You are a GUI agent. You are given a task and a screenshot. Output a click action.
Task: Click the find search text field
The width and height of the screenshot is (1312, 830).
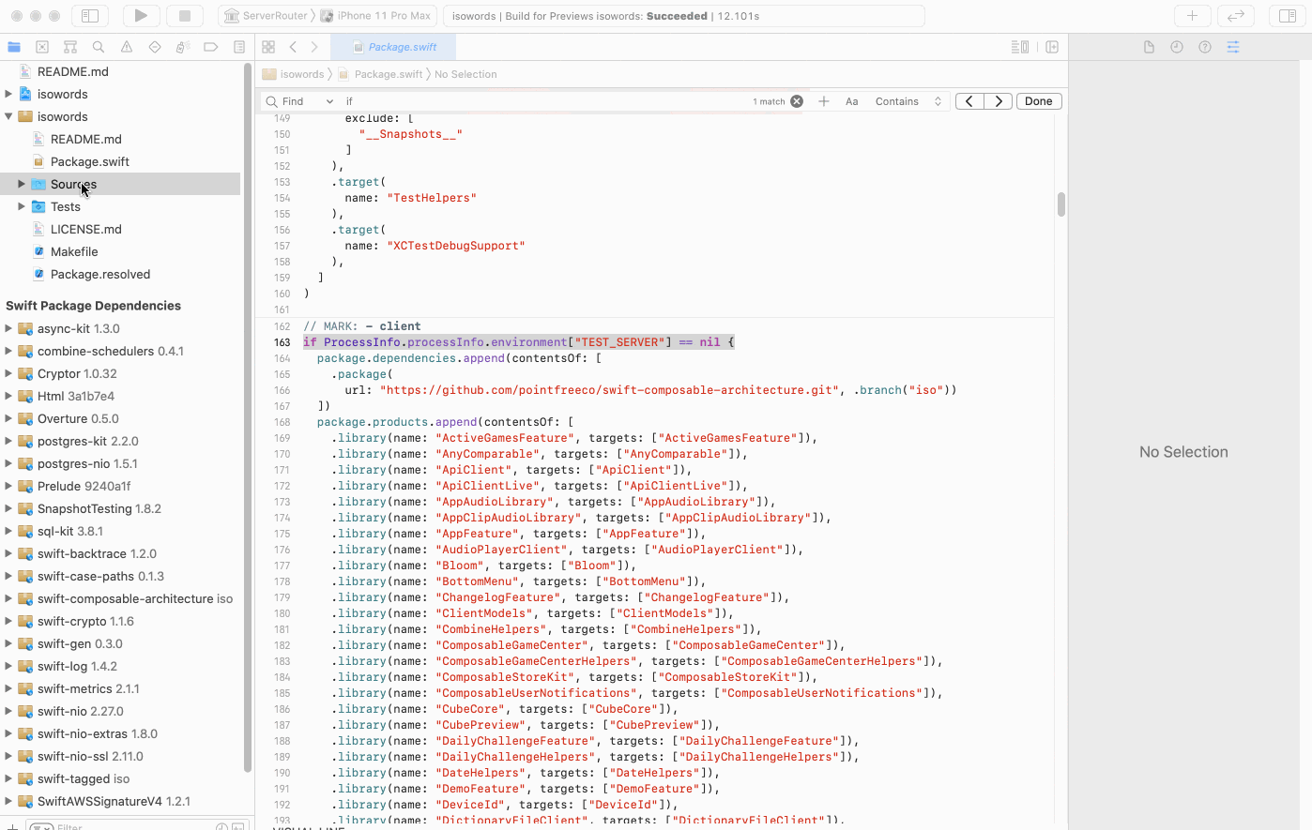point(544,101)
